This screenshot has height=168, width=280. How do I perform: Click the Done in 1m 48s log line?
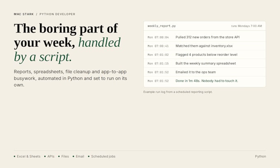pyautogui.click(x=207, y=81)
